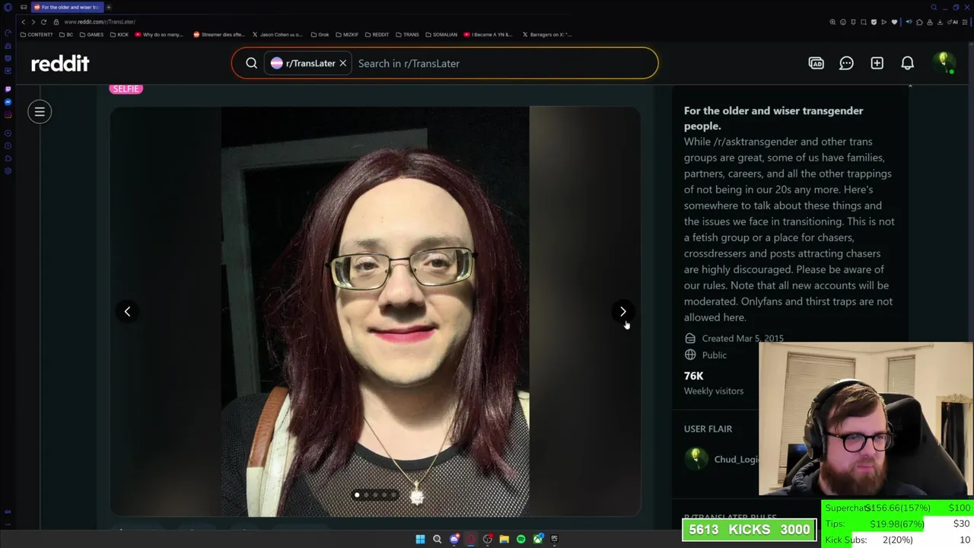Click browser forward button
Viewport: 974px width, 548px height.
pos(33,22)
